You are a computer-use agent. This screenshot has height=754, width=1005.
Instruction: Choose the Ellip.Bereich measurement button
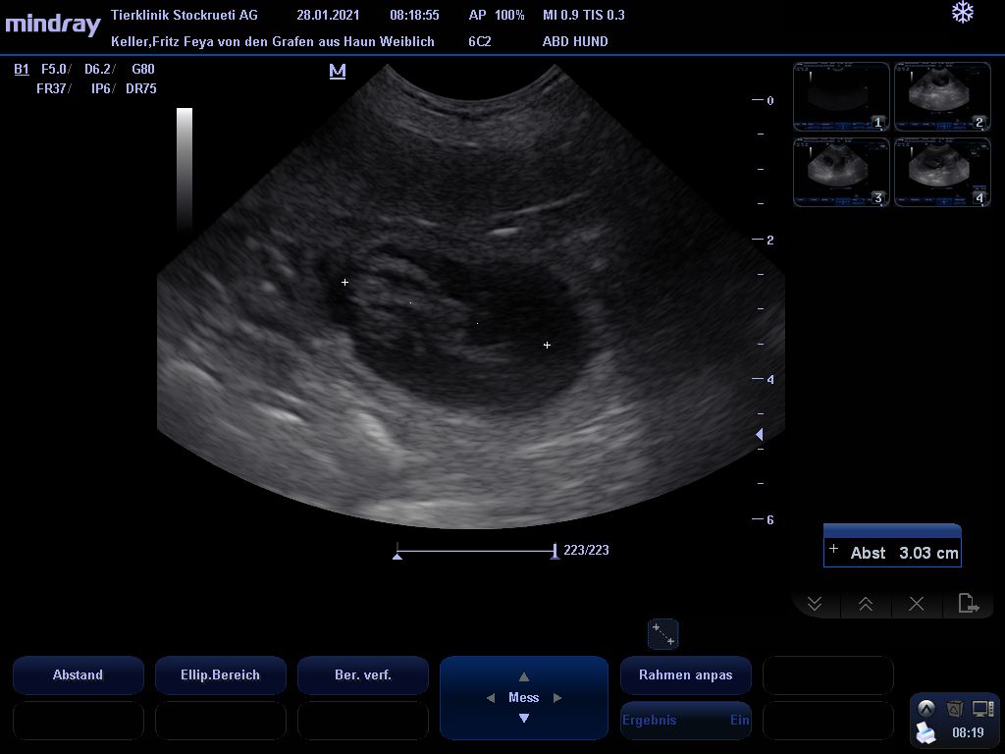[220, 674]
